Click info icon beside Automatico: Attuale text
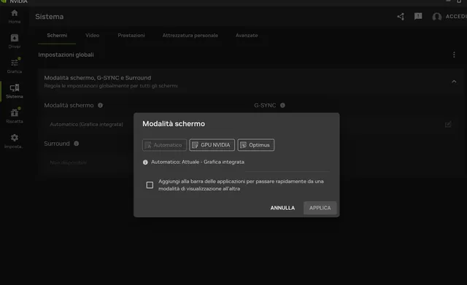Image resolution: width=467 pixels, height=285 pixels. 145,162
